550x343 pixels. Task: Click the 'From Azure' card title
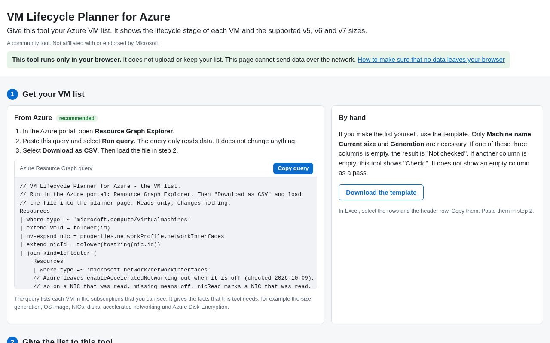[x=33, y=118]
